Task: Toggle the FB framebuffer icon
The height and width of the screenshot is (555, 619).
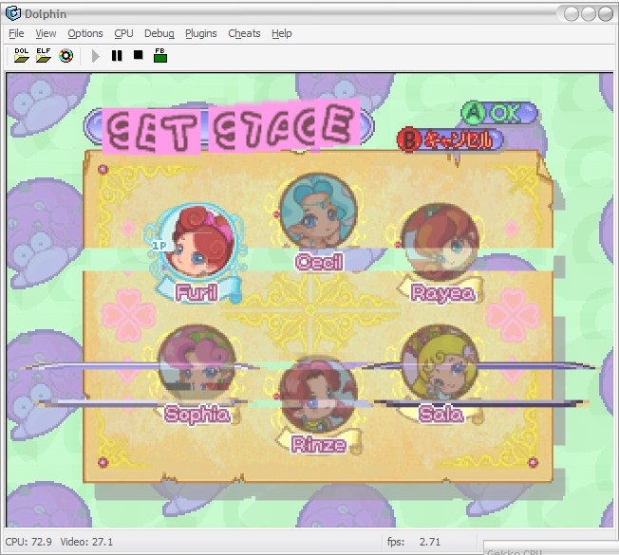Action: (160, 55)
